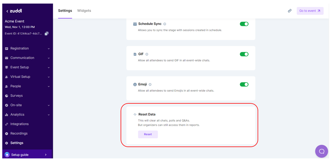Copy the Event ID with copy icon
This screenshot has width=333, height=161.
tap(47, 33)
